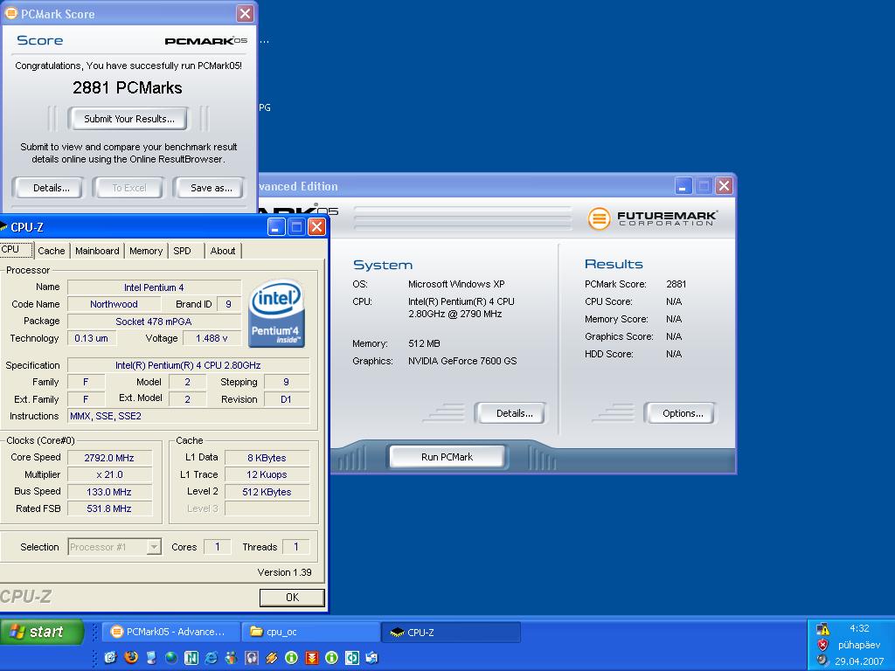The width and height of the screenshot is (895, 671).
Task: Click the '12 Kuops' L1 Trace value
Action: point(267,474)
